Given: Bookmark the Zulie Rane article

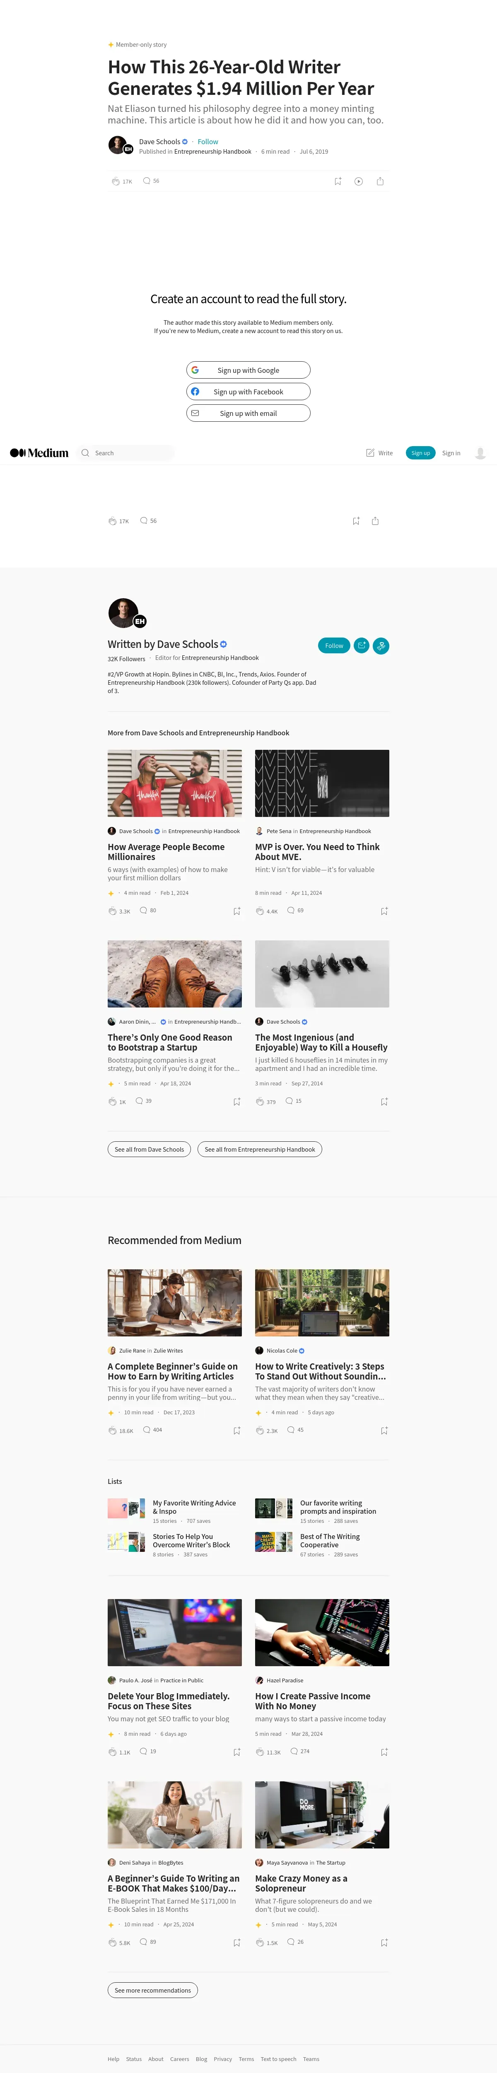Looking at the screenshot, I should pyautogui.click(x=236, y=1431).
